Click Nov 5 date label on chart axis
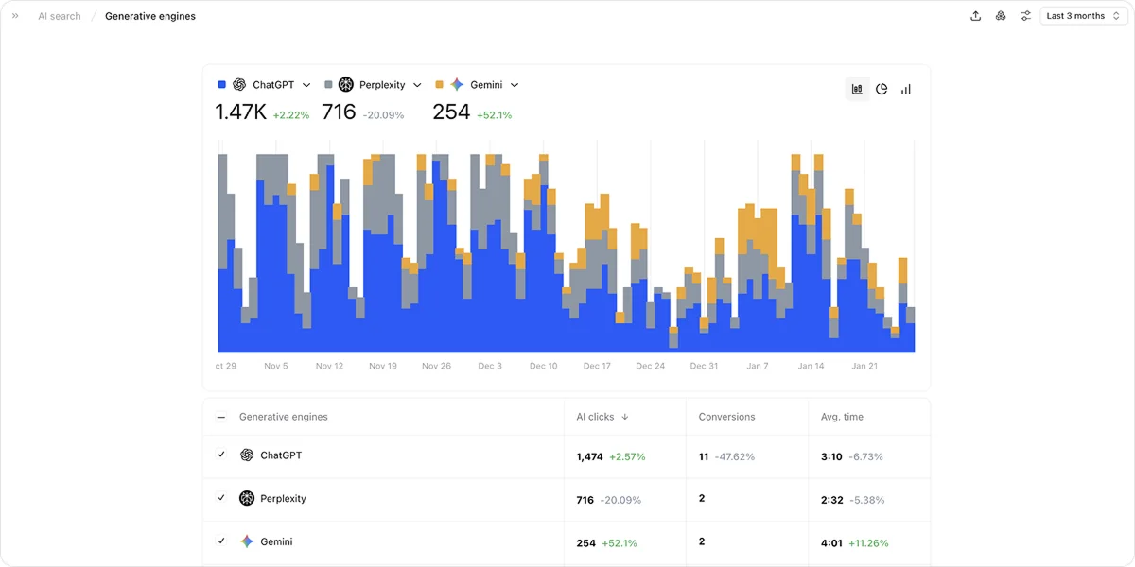 pyautogui.click(x=276, y=366)
